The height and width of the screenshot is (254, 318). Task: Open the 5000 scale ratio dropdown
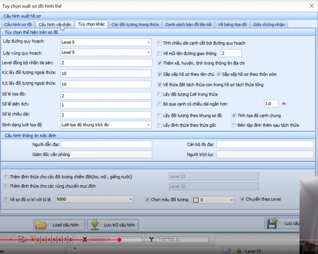131,200
